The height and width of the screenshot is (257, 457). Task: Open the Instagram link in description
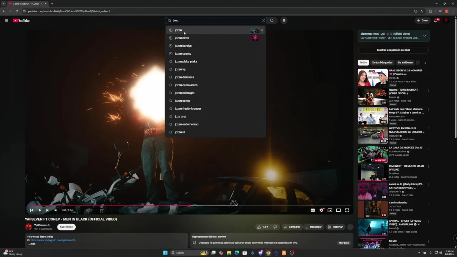click(54, 240)
